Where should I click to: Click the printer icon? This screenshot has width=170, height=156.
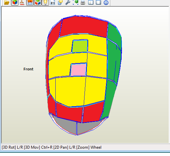[83, 2]
